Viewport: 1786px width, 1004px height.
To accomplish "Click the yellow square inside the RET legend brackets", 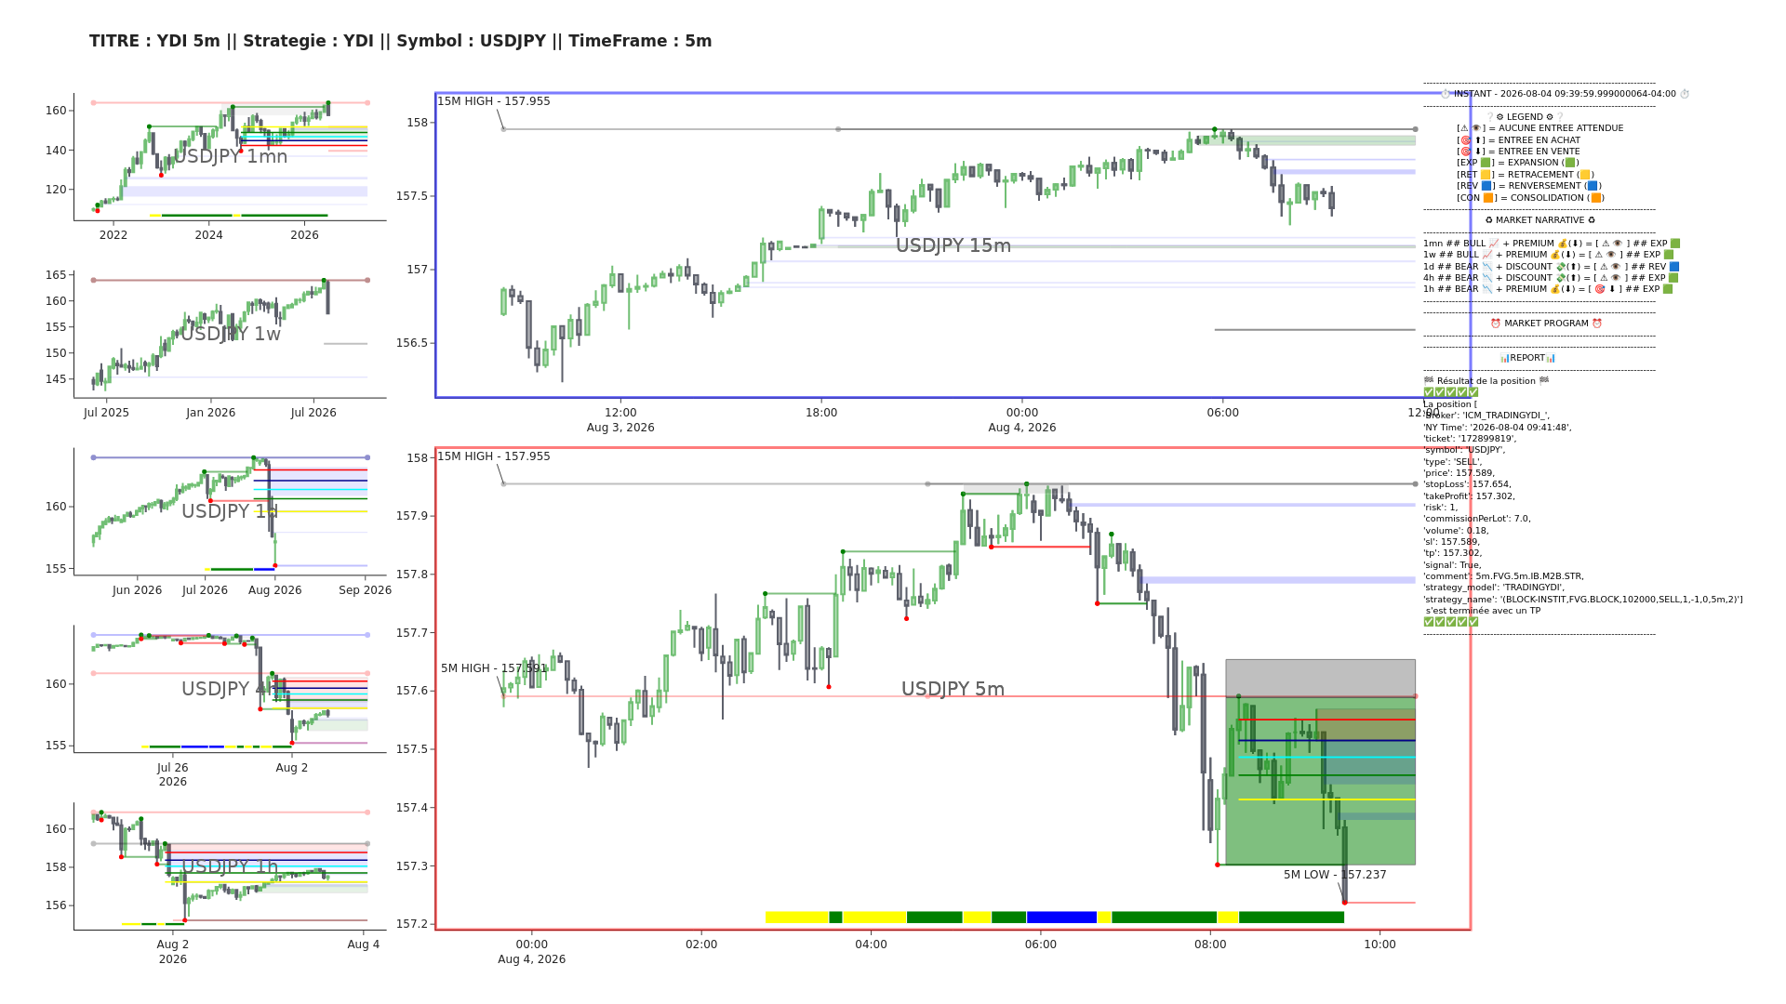I will pyautogui.click(x=1486, y=175).
